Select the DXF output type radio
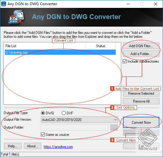Screen dimensions: 163x157 [64, 113]
